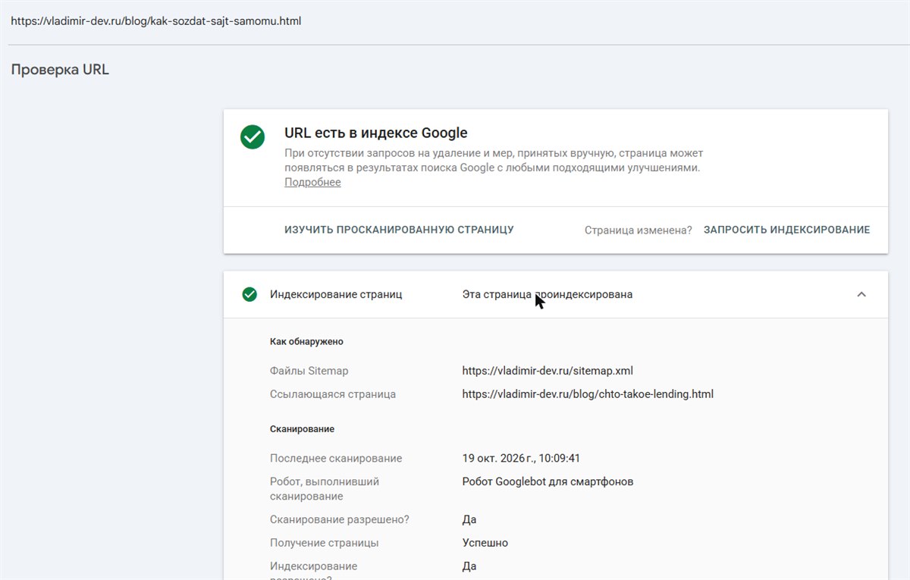Click Робот, выполнивший сканирование label

coord(325,489)
